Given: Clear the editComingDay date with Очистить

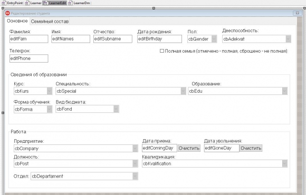Looking at the screenshot, I should 189,148.
